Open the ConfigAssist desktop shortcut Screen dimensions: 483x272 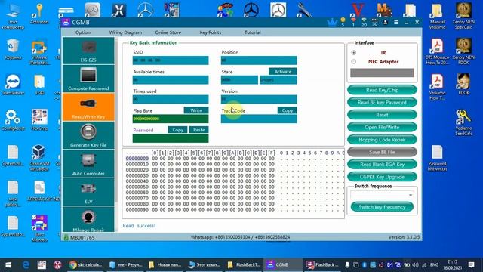pyautogui.click(x=13, y=119)
